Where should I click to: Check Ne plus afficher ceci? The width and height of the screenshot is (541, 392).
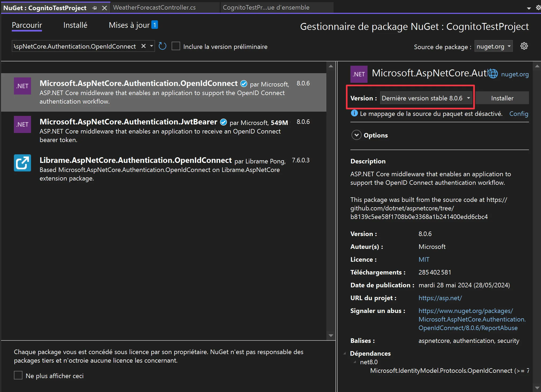click(18, 375)
